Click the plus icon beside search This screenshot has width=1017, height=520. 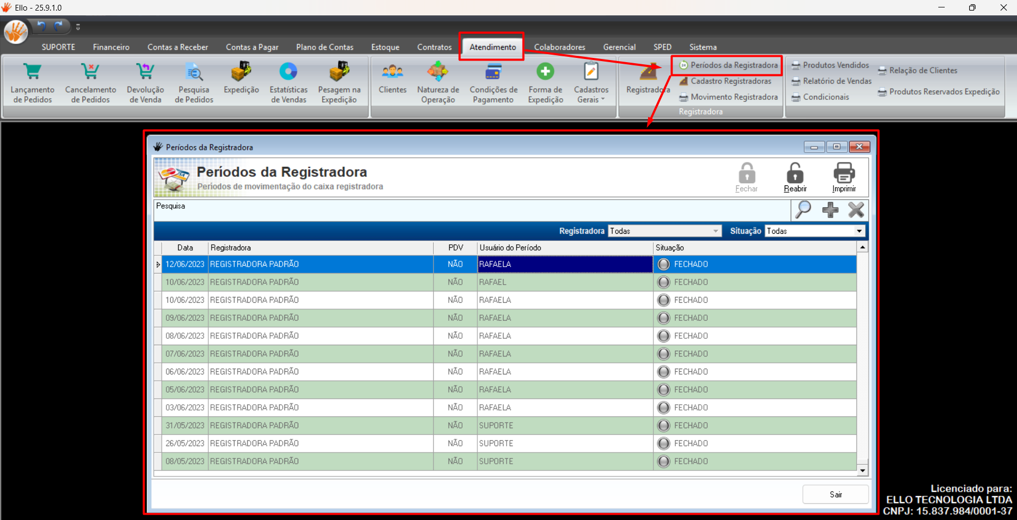click(x=830, y=210)
